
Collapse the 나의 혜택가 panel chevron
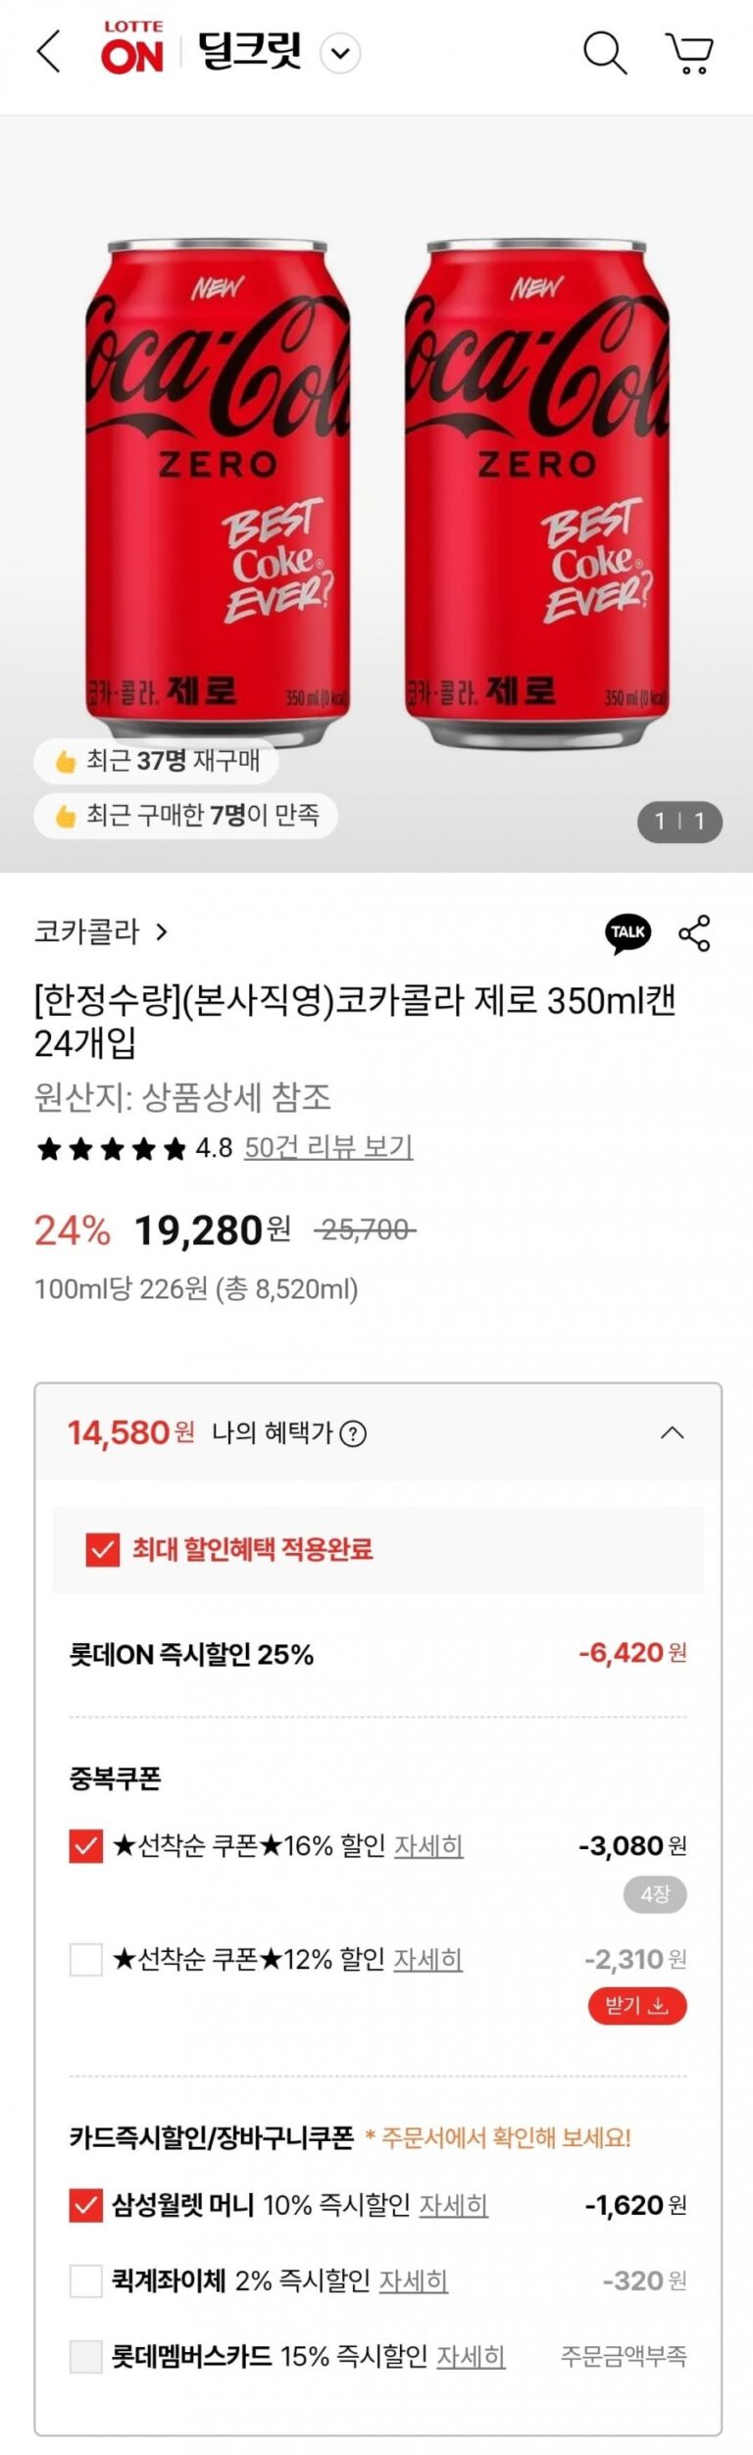(672, 1433)
